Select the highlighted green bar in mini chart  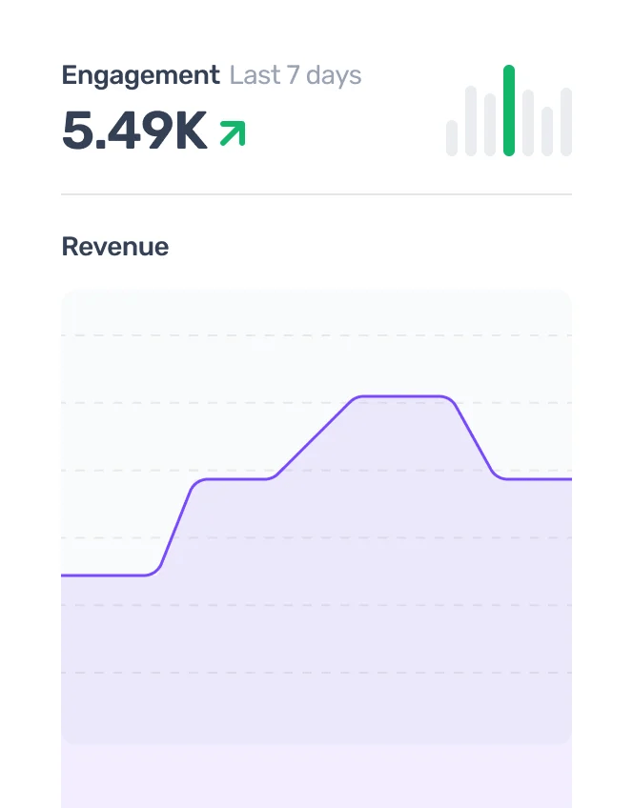click(509, 111)
